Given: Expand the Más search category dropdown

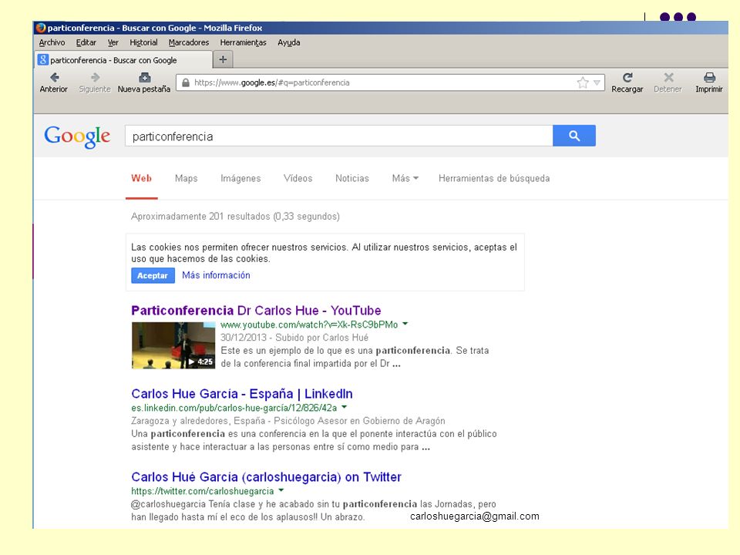Looking at the screenshot, I should [405, 178].
